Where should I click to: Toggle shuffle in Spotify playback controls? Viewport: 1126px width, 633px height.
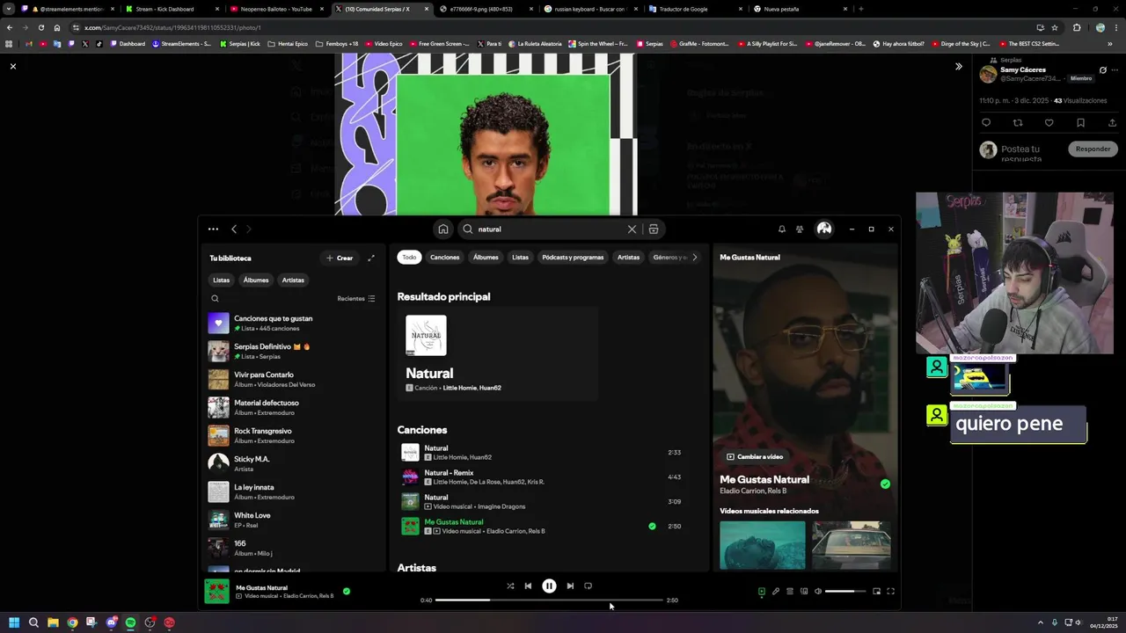510,586
